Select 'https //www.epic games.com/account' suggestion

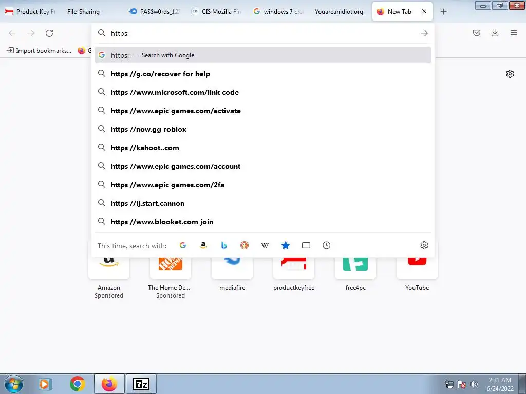coord(263,166)
